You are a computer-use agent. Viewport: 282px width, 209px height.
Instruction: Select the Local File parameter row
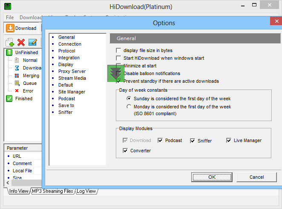pyautogui.click(x=23, y=171)
